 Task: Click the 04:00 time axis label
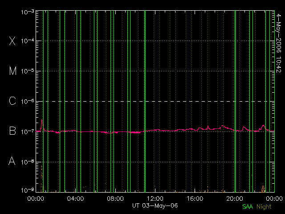tap(75, 198)
